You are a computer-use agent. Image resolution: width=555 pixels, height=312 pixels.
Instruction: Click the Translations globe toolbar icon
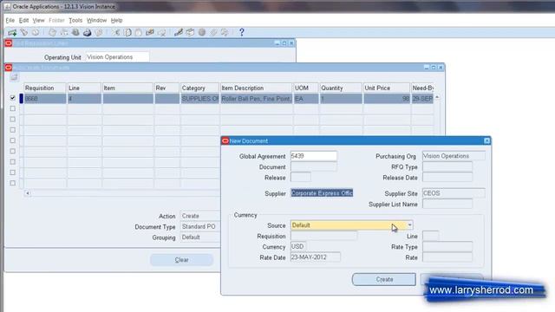click(x=202, y=33)
